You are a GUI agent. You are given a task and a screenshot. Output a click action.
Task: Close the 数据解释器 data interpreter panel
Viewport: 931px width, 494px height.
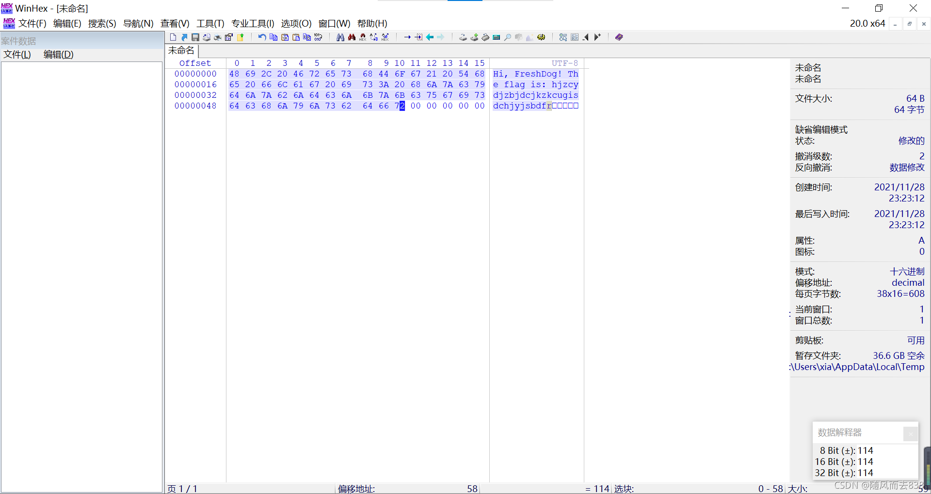[x=910, y=433]
